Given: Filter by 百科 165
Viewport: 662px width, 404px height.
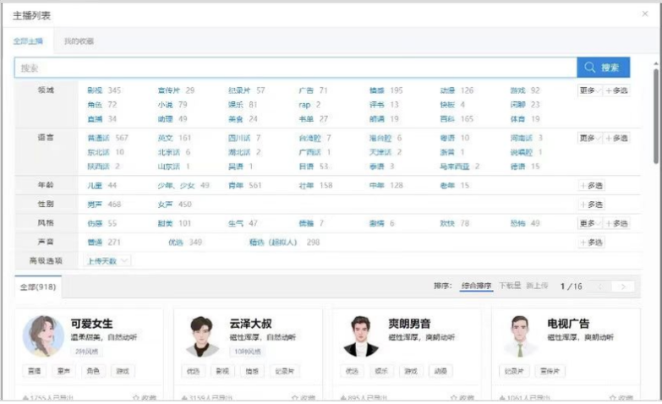Looking at the screenshot, I should tap(457, 119).
